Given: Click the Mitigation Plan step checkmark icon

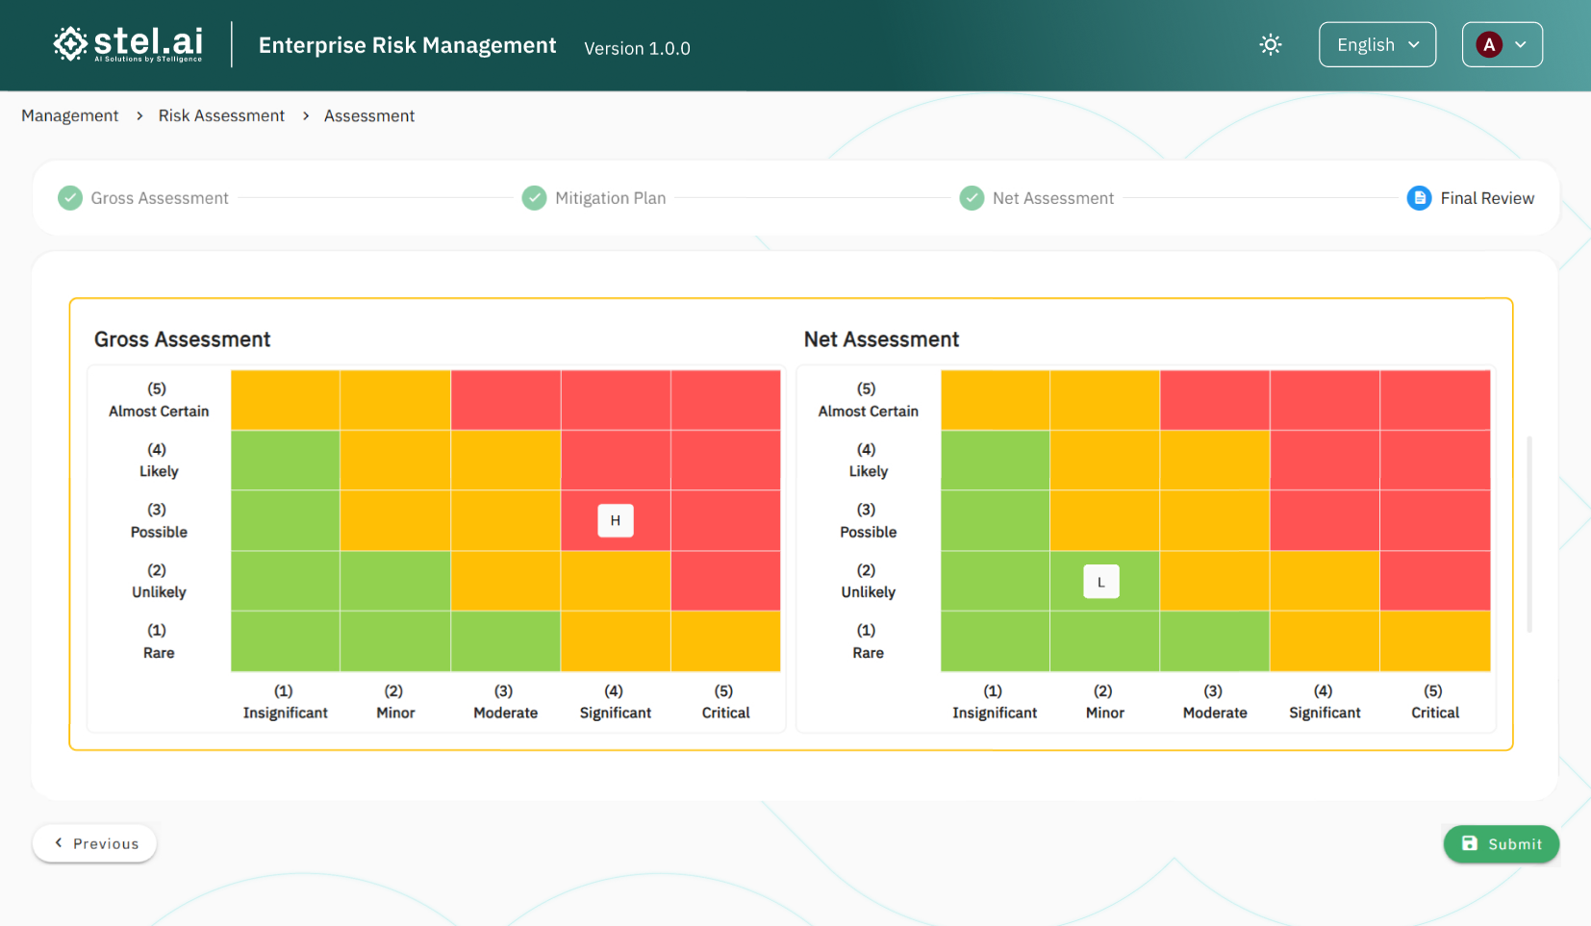Looking at the screenshot, I should tap(534, 198).
